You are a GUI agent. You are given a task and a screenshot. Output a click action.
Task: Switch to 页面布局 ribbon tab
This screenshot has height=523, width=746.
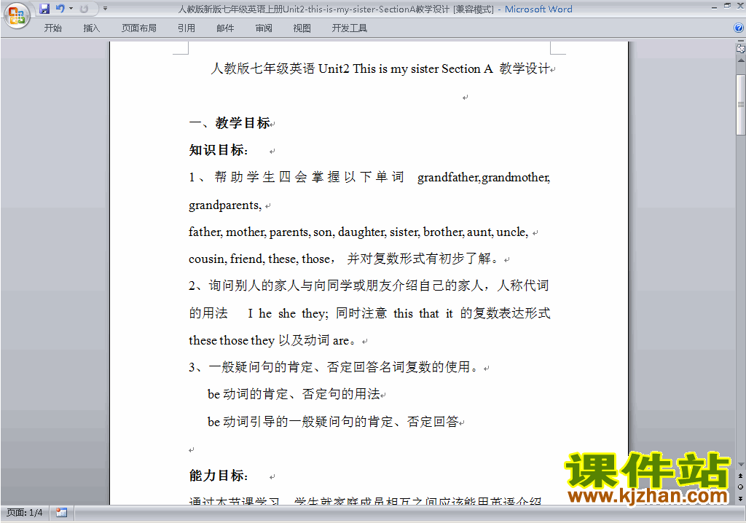point(139,28)
